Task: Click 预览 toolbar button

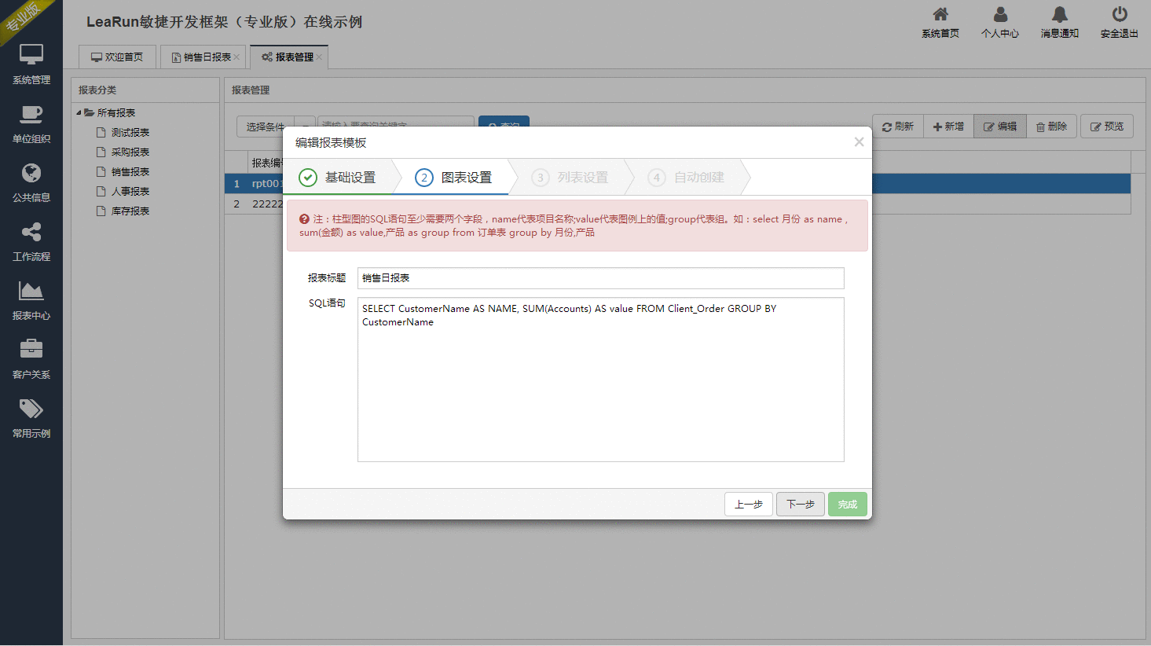Action: [x=1107, y=127]
